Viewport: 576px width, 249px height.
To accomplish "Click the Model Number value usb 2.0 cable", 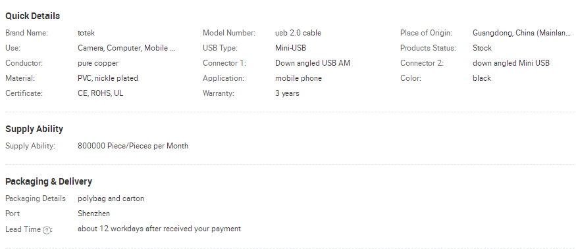I will (x=298, y=33).
